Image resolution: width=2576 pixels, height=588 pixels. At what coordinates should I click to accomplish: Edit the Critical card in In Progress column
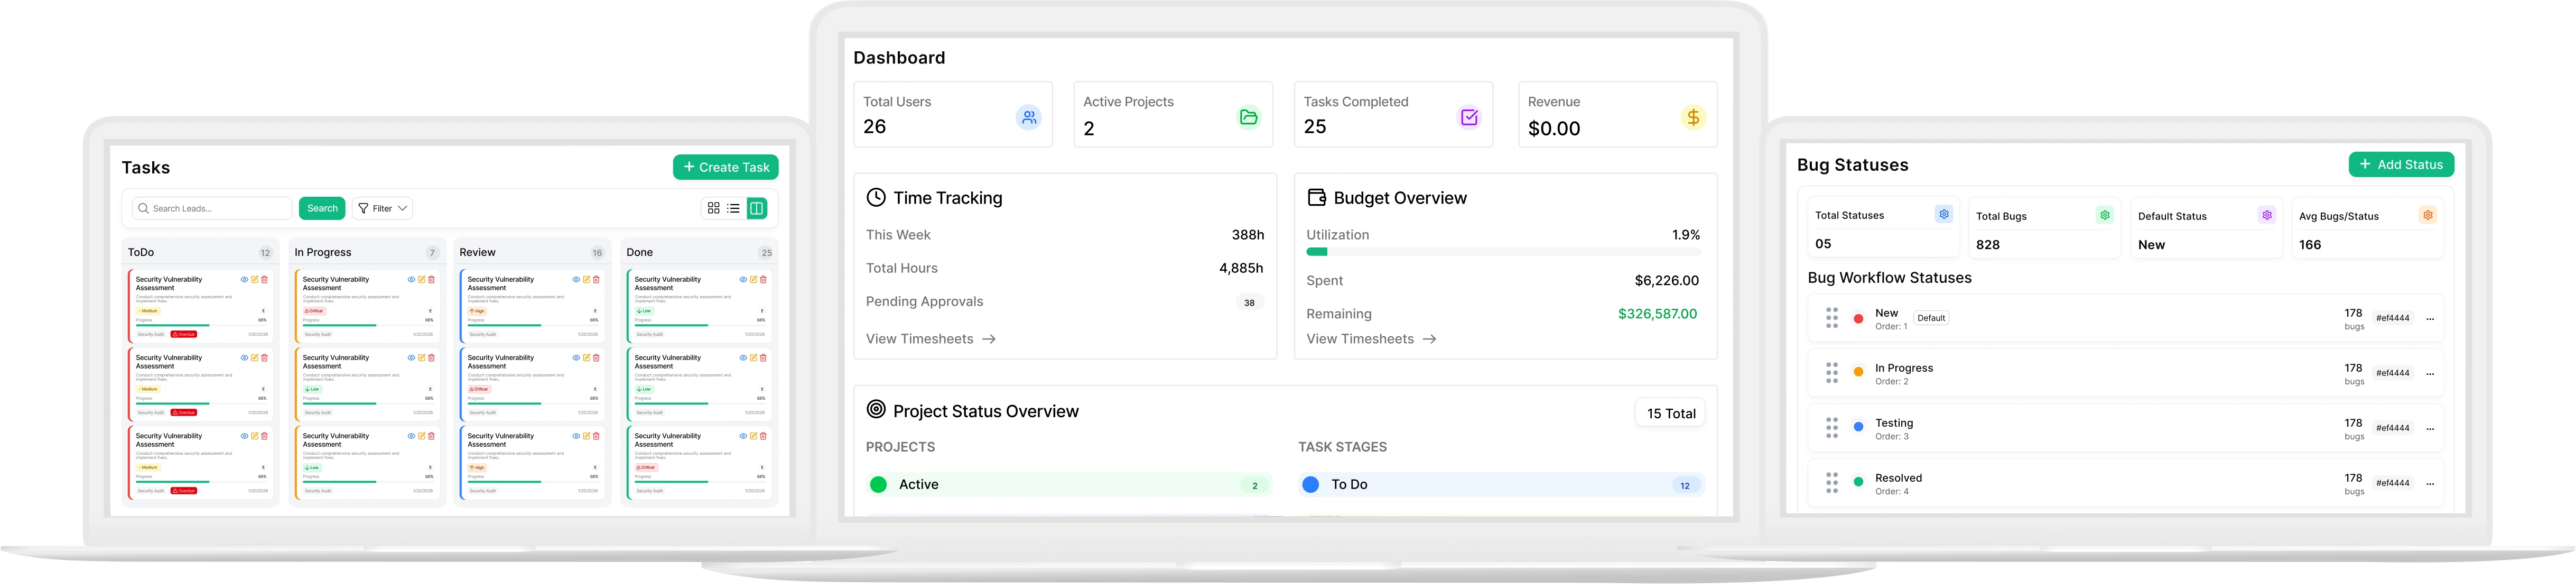pos(421,279)
